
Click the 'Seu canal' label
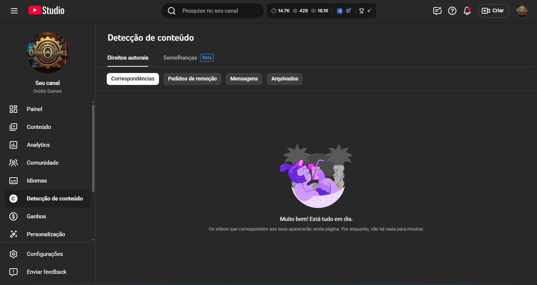point(48,83)
